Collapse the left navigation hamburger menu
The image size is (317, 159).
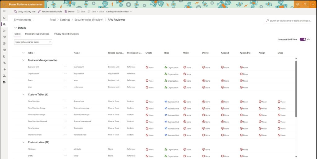(x=4, y=11)
